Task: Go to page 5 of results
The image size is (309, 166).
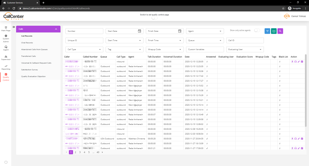Action: point(89,152)
